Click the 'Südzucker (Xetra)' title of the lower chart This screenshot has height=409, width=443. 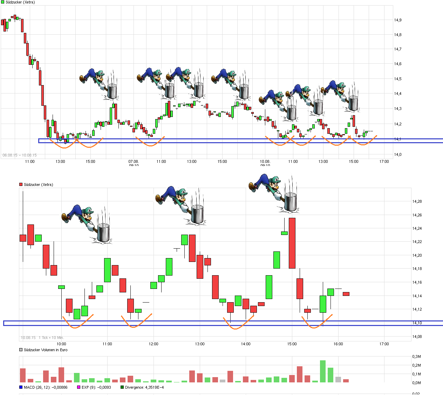(39, 185)
